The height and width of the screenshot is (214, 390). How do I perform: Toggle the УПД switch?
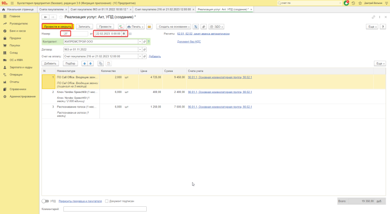click(x=45, y=201)
